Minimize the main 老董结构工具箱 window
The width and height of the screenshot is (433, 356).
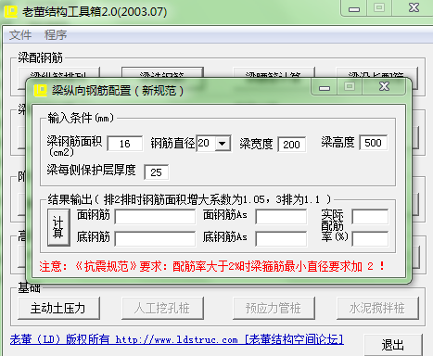[354, 8]
